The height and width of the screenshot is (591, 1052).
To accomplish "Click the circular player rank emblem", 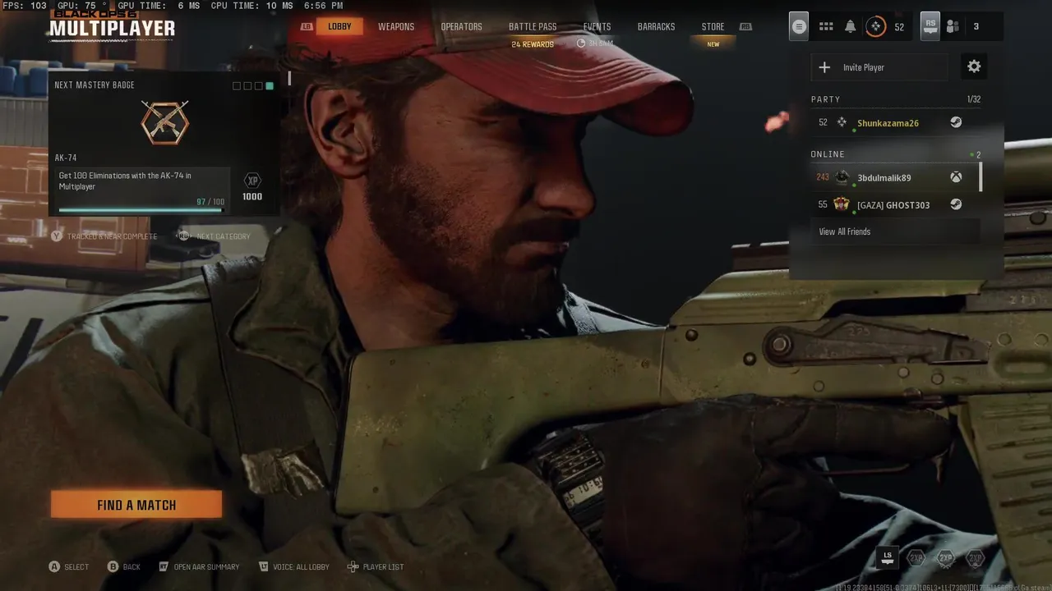I will 876,26.
